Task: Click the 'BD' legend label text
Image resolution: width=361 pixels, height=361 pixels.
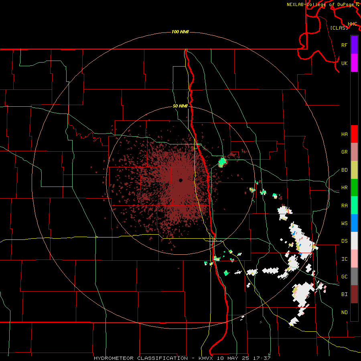Action: pyautogui.click(x=345, y=170)
